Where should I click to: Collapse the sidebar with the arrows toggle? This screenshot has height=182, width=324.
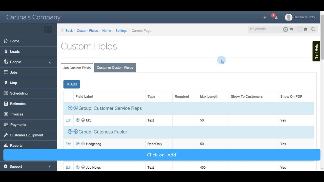click(x=48, y=29)
